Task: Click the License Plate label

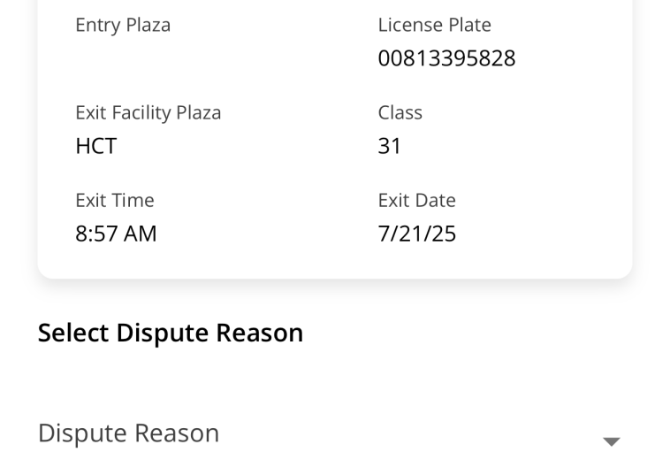Action: tap(434, 25)
